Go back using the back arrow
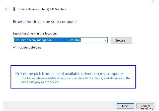Viewport: 159px width, 111px height. [x=7, y=9]
